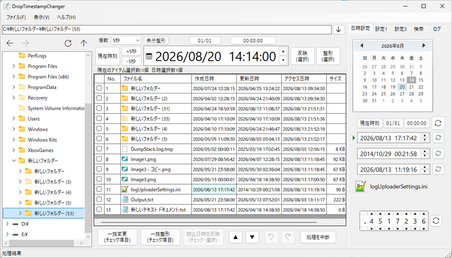Open calendar picker icon in main datetime field
452x258 pixels.
149,56
